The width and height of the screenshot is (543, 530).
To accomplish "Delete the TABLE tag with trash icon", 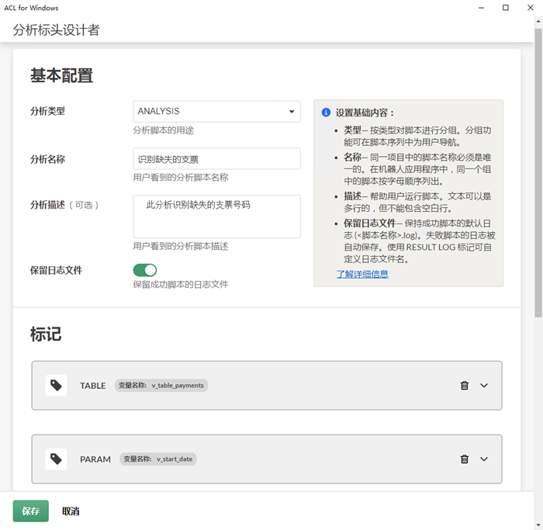I will click(465, 386).
